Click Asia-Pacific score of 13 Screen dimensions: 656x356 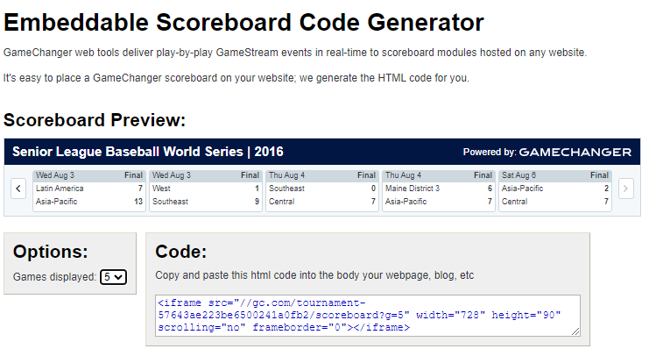(x=138, y=202)
